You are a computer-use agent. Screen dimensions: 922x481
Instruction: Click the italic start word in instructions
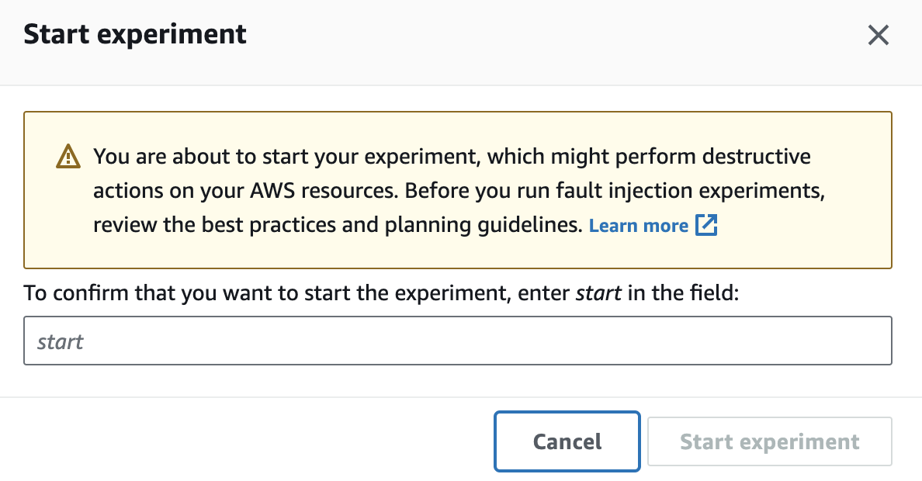point(598,292)
